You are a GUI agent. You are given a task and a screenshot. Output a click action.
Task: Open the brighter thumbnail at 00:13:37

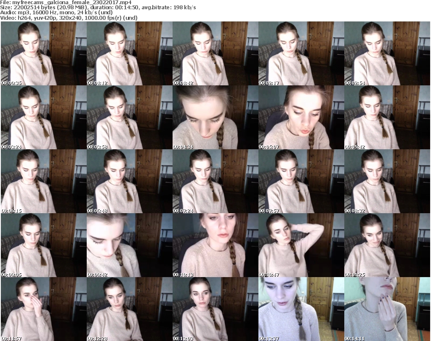(x=301, y=309)
